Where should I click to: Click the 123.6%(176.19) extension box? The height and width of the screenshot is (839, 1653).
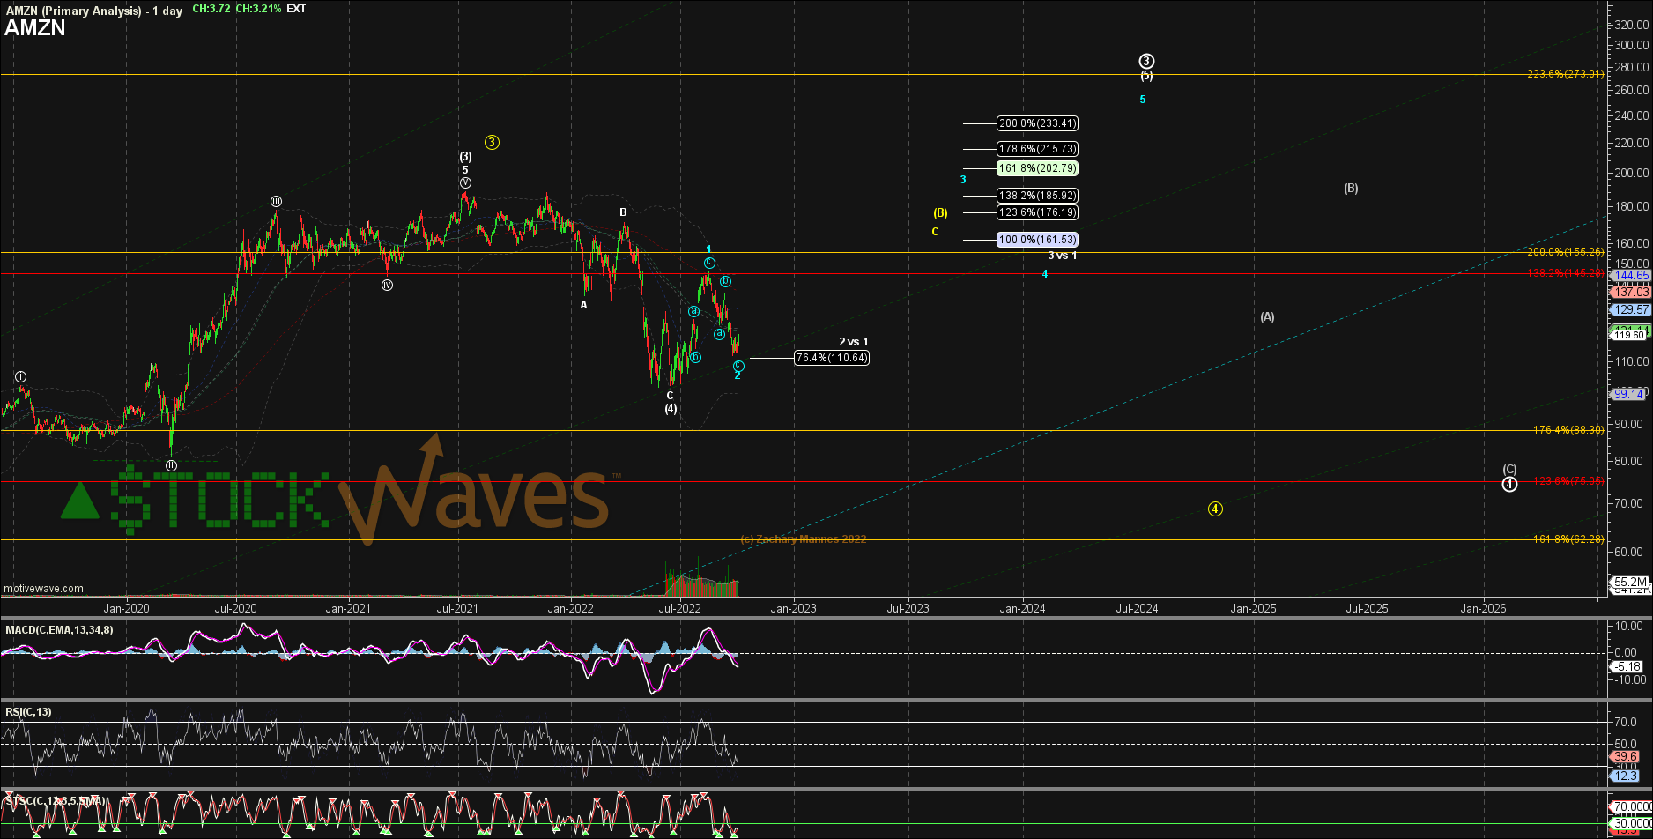(x=1037, y=212)
